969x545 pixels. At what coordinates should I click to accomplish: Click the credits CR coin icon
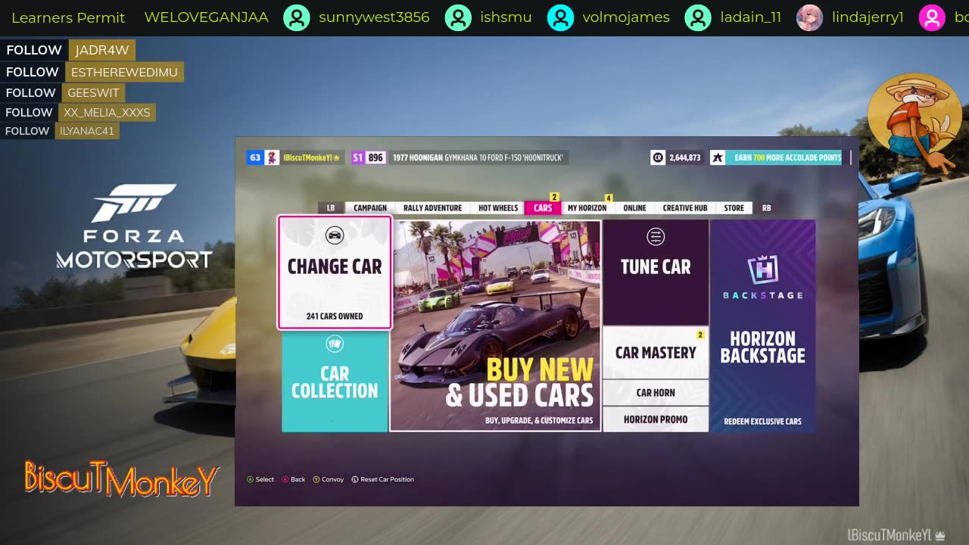pos(658,157)
